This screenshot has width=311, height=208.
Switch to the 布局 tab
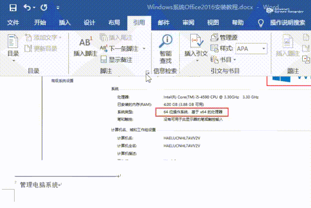114,22
